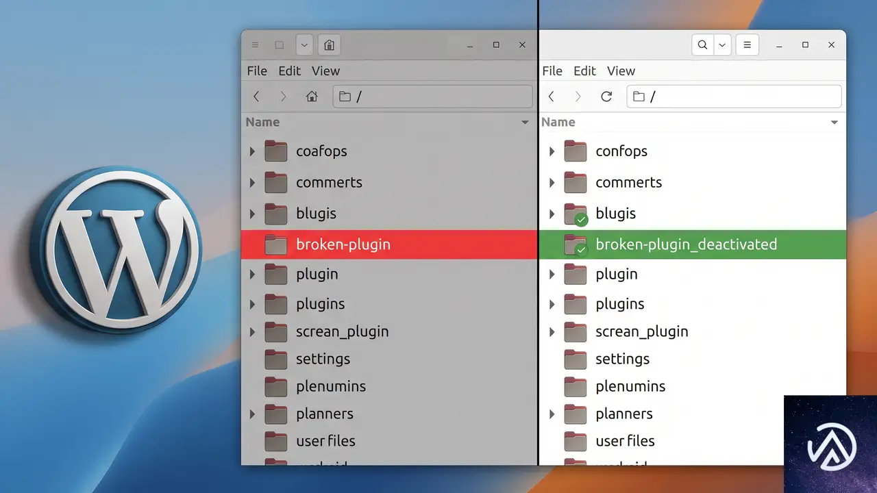Click the home icon in left toolbar
Viewport: 877px width, 493px height.
coord(312,97)
